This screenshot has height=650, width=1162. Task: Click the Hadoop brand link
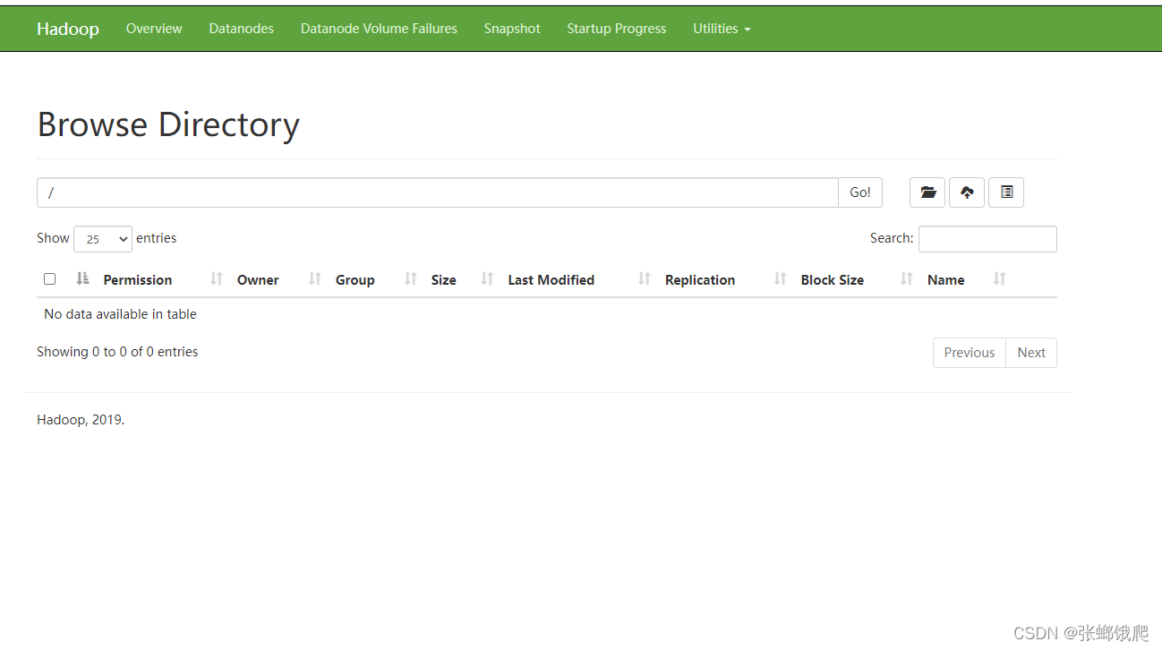tap(68, 29)
